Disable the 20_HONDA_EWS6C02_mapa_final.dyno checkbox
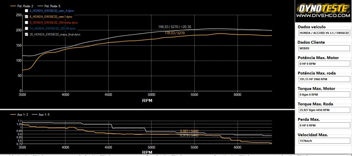 pyautogui.click(x=26, y=34)
